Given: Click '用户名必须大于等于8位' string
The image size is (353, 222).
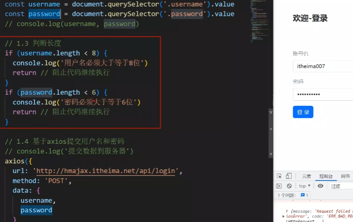Looking at the screenshot, I should tap(102, 63).
